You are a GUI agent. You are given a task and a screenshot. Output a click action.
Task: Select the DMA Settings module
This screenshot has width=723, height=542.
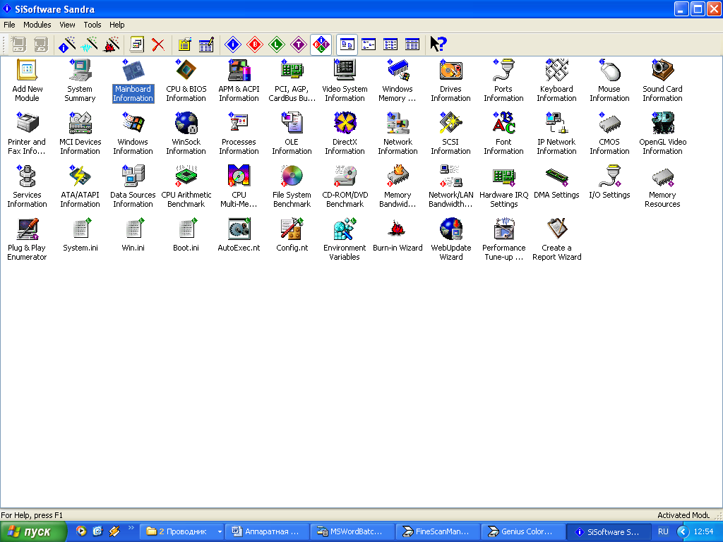click(556, 182)
